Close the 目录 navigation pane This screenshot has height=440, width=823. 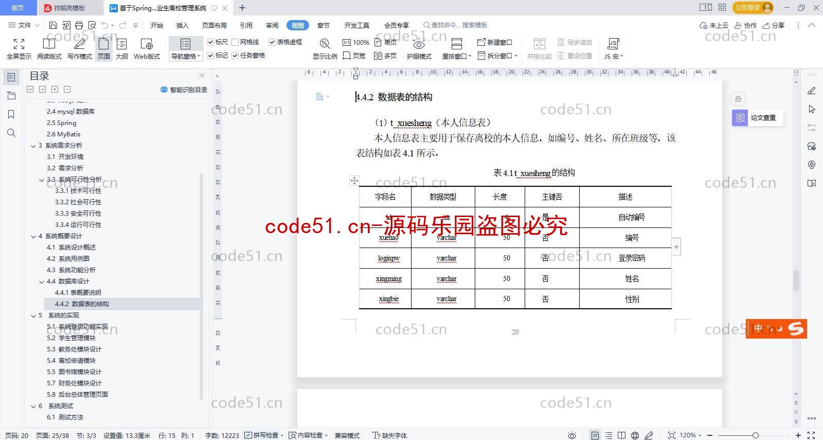(202, 76)
